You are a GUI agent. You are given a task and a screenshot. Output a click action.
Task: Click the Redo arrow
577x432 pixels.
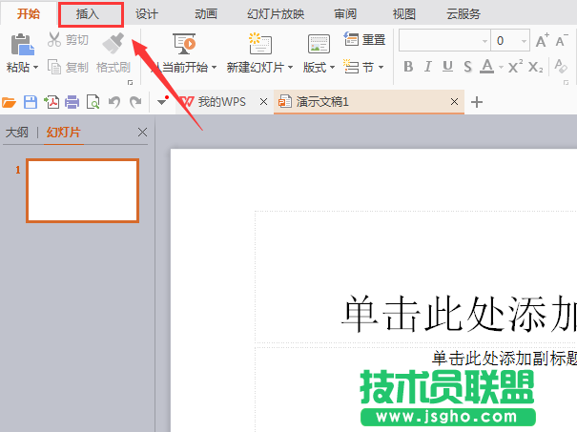(x=135, y=102)
